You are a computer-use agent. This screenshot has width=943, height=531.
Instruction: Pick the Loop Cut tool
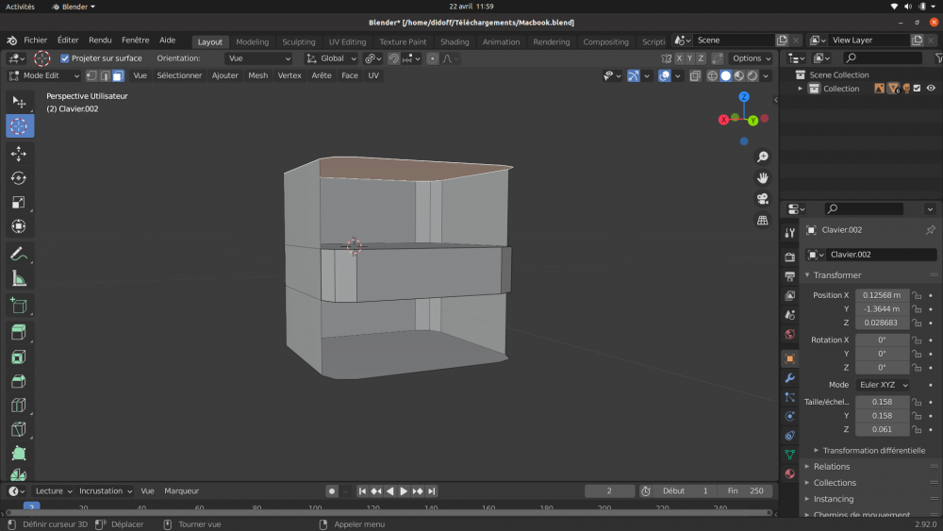[x=19, y=406]
